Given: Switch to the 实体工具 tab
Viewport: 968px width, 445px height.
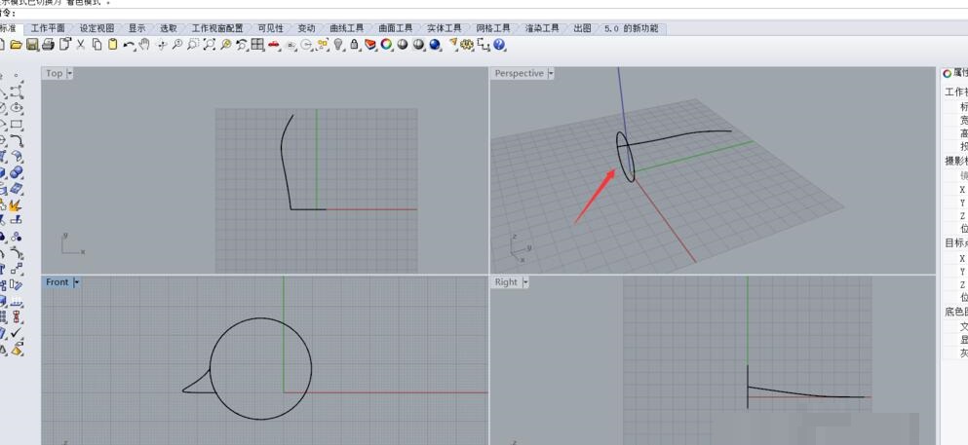Looking at the screenshot, I should point(444,28).
